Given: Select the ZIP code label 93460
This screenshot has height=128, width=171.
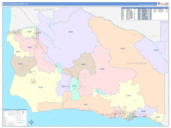Looking at the screenshot, I should click(102, 69).
